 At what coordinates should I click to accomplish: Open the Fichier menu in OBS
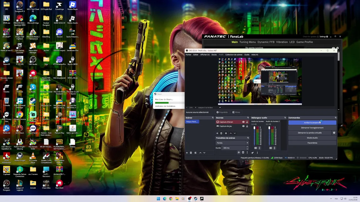188,55
